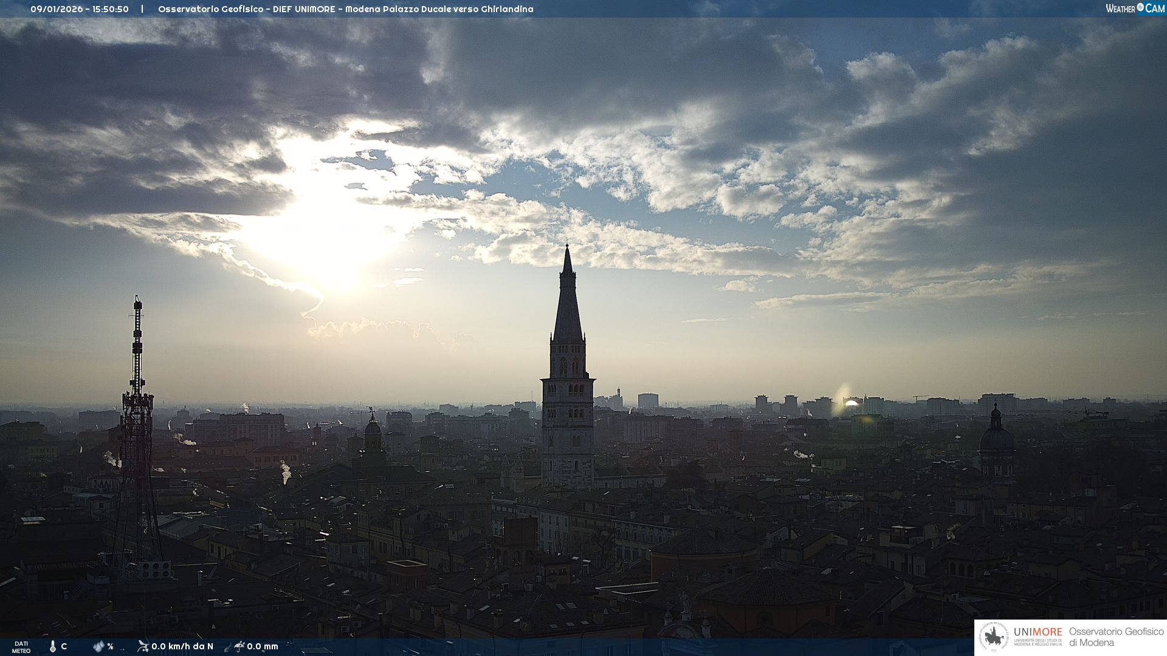This screenshot has height=656, width=1167.
Task: Click the Osservatorio Geofisico DIEF UNIMORE title text
Action: tap(345, 9)
